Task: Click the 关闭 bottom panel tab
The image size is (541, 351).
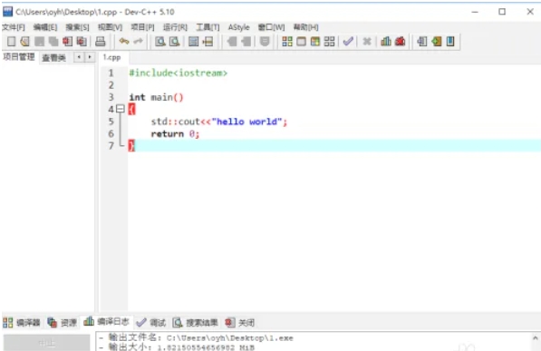Action: click(240, 323)
